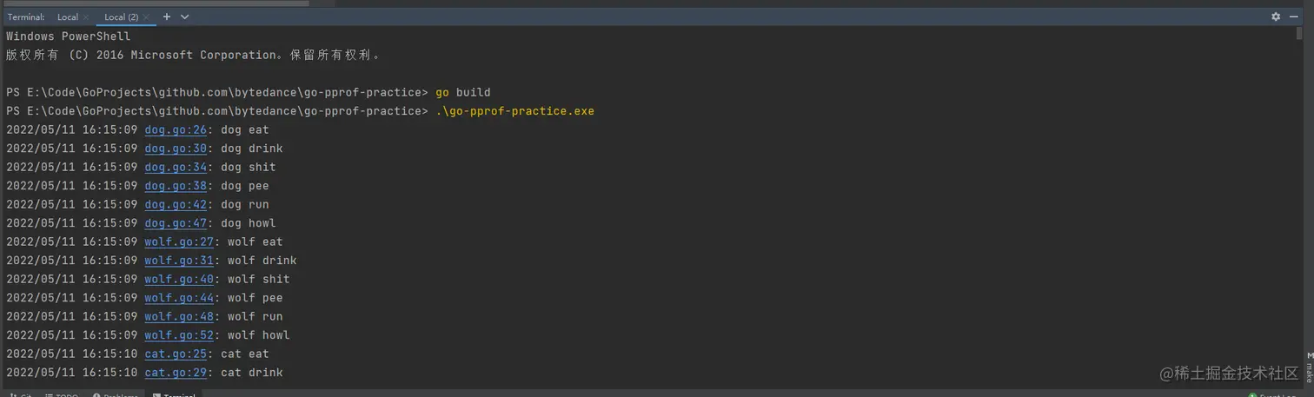1314x397 pixels.
Task: Click the wolf.go:52 hyperlink
Action: pos(179,335)
